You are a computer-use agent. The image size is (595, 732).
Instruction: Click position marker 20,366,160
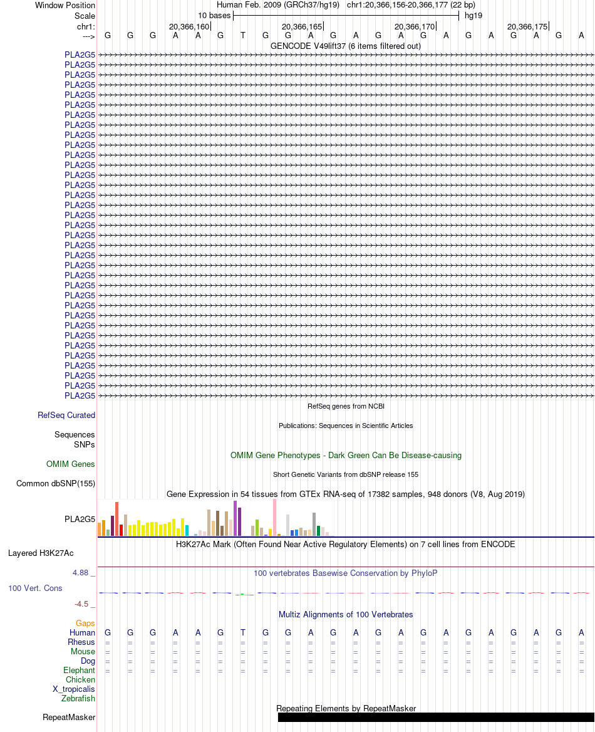click(x=189, y=26)
